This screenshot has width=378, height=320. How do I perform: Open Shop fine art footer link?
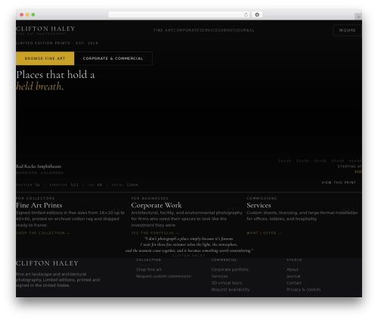tap(149, 269)
